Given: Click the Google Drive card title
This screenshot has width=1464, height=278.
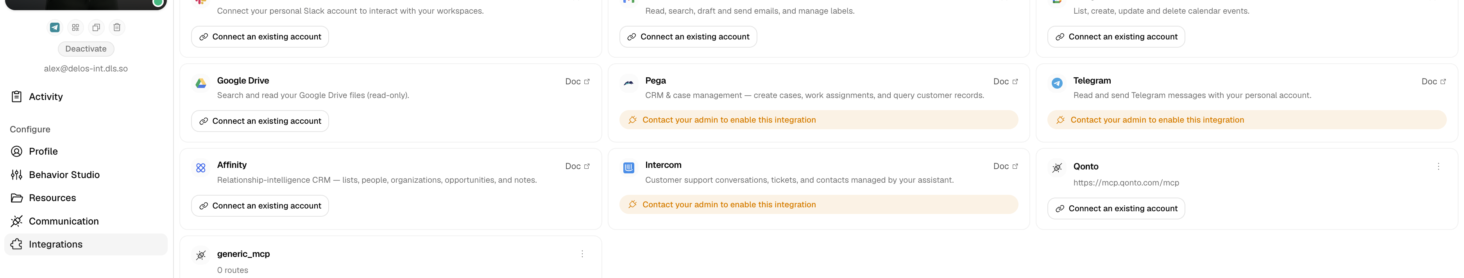Looking at the screenshot, I should [x=243, y=80].
